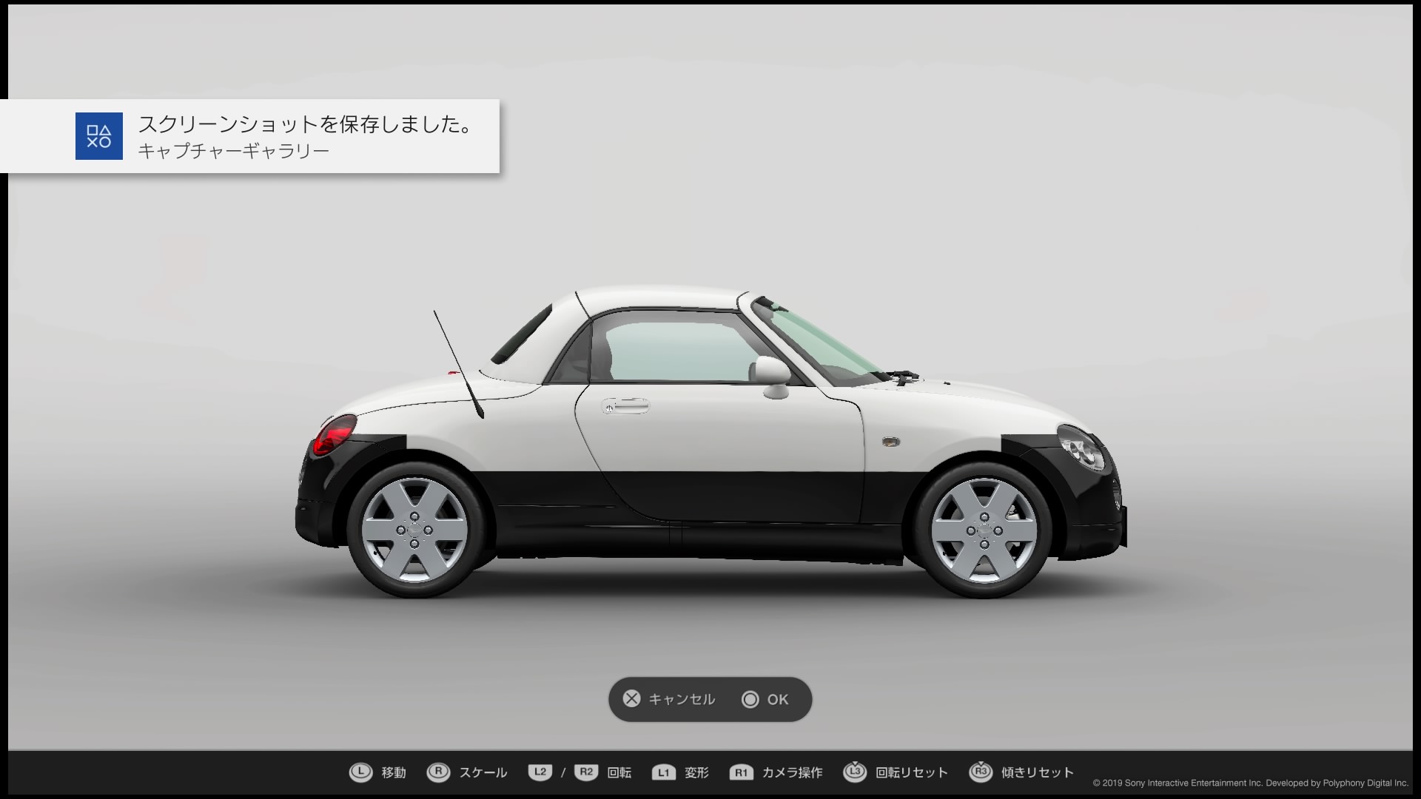Viewport: 1421px width, 799px height.
Task: Click the R stick icon for スケール
Action: tap(438, 772)
